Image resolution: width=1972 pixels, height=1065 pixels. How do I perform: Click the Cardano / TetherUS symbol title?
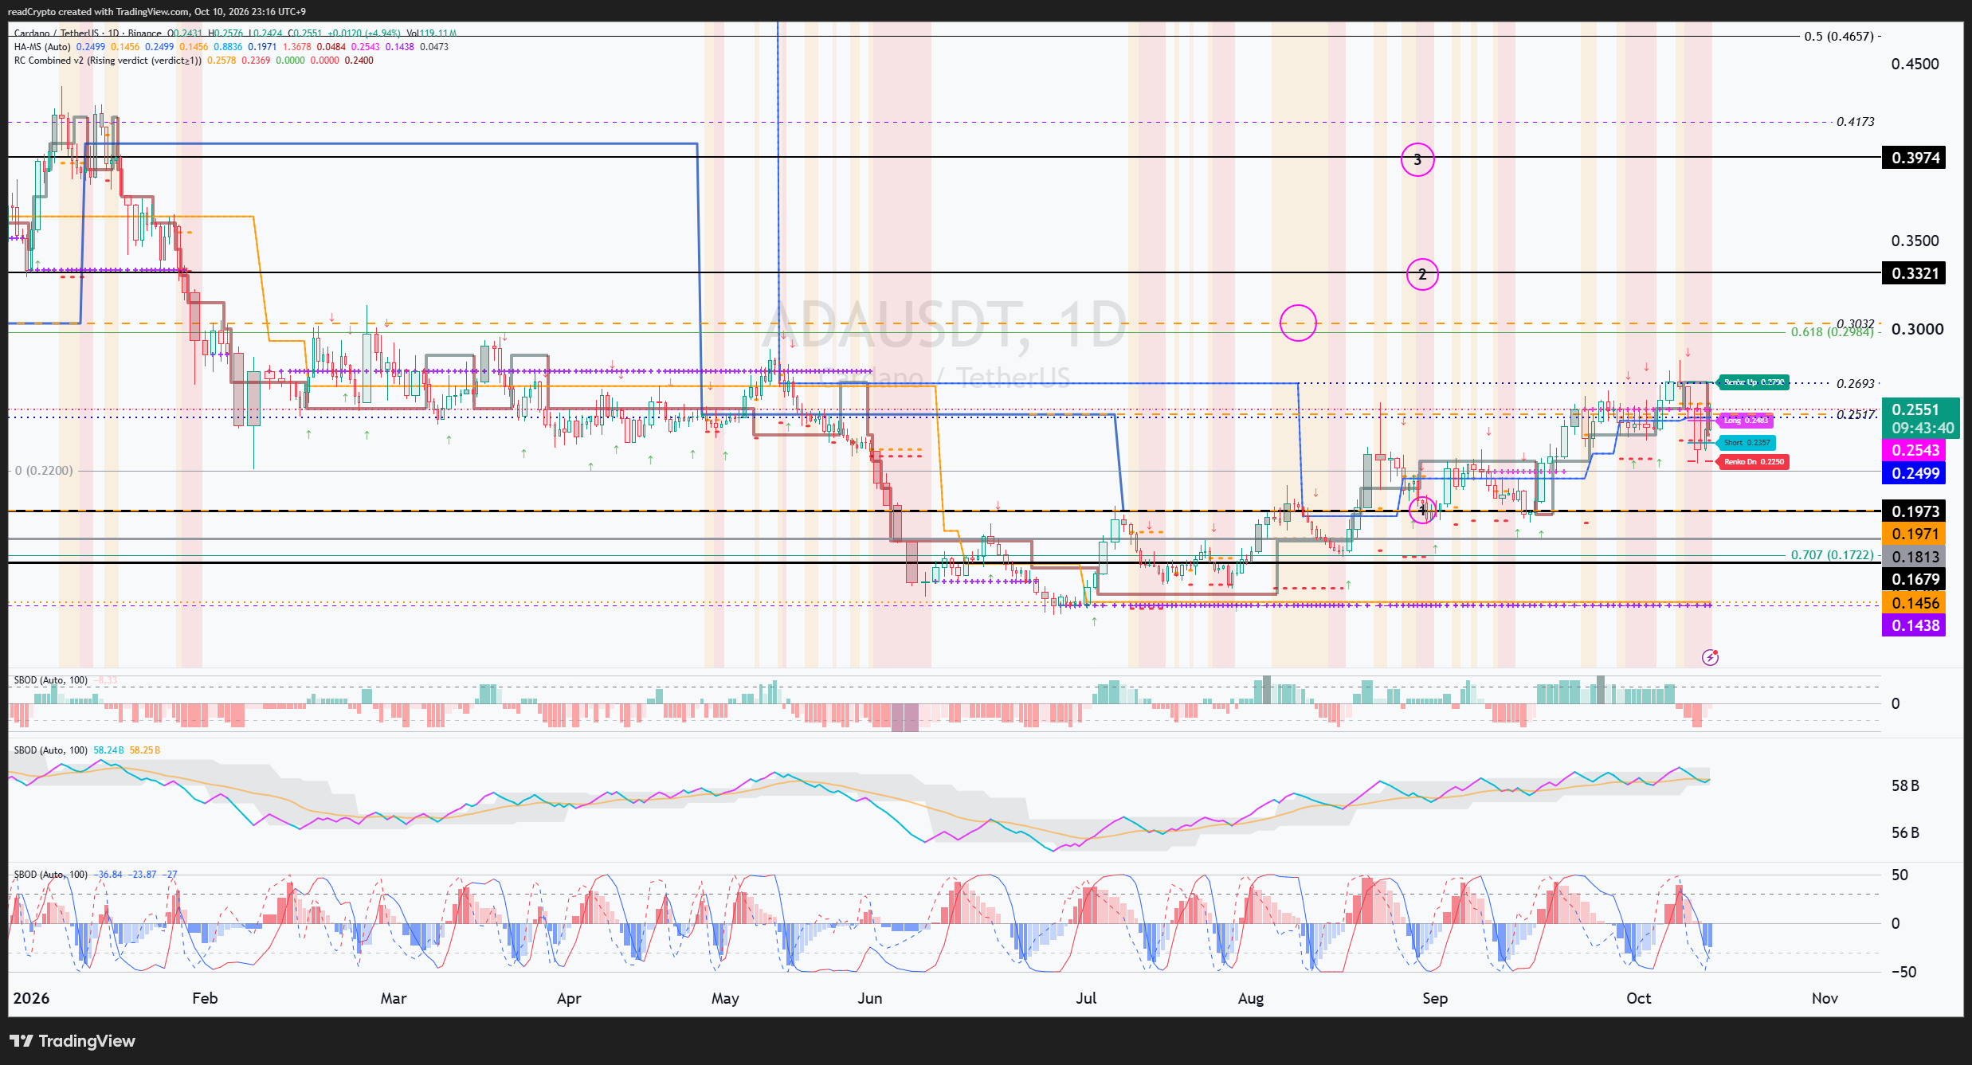pyautogui.click(x=56, y=33)
